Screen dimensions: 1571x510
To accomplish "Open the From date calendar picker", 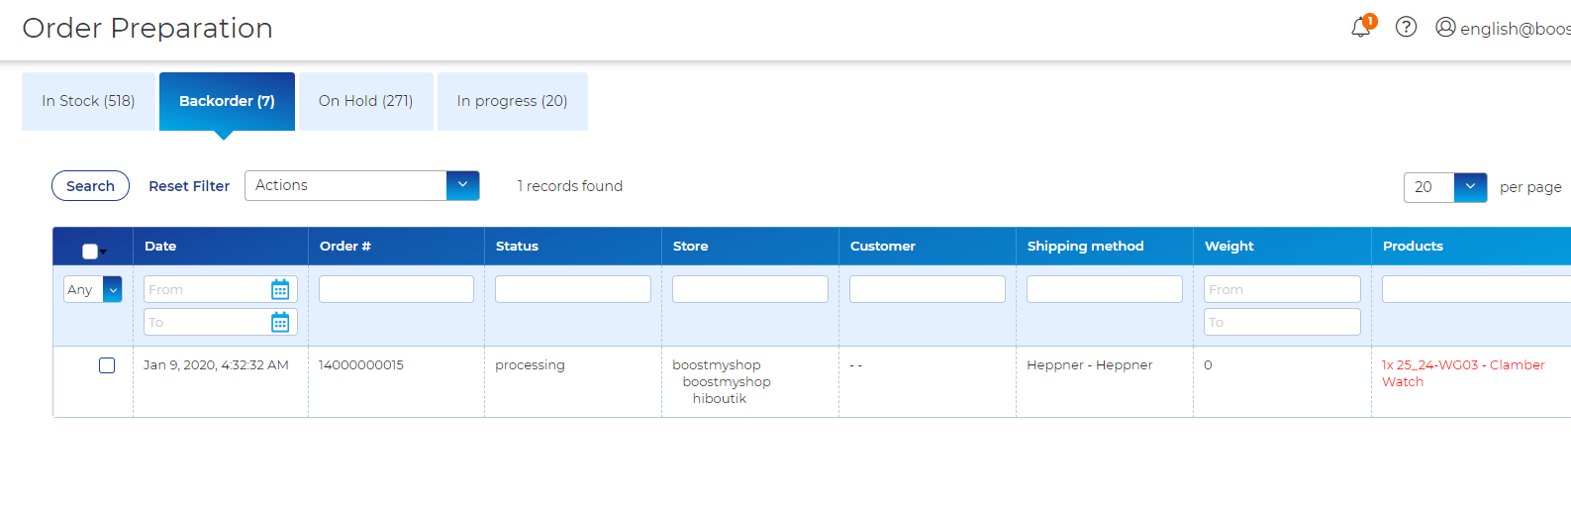I will tap(280, 289).
